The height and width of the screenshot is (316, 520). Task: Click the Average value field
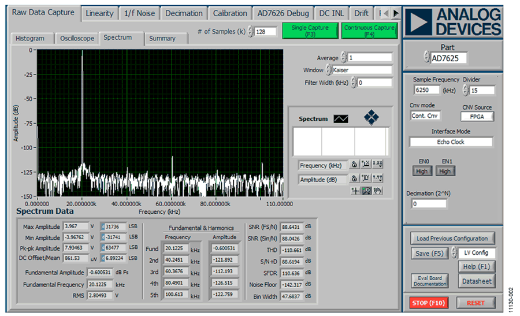[370, 58]
